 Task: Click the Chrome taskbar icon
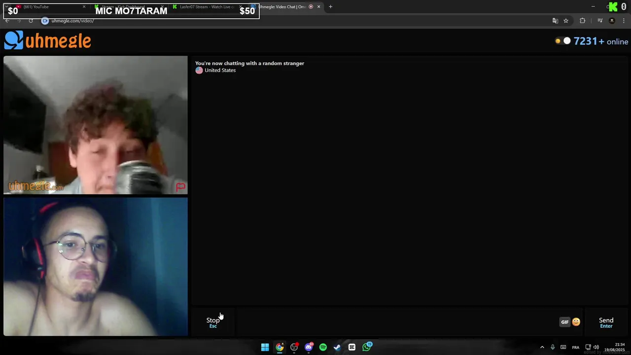(280, 347)
